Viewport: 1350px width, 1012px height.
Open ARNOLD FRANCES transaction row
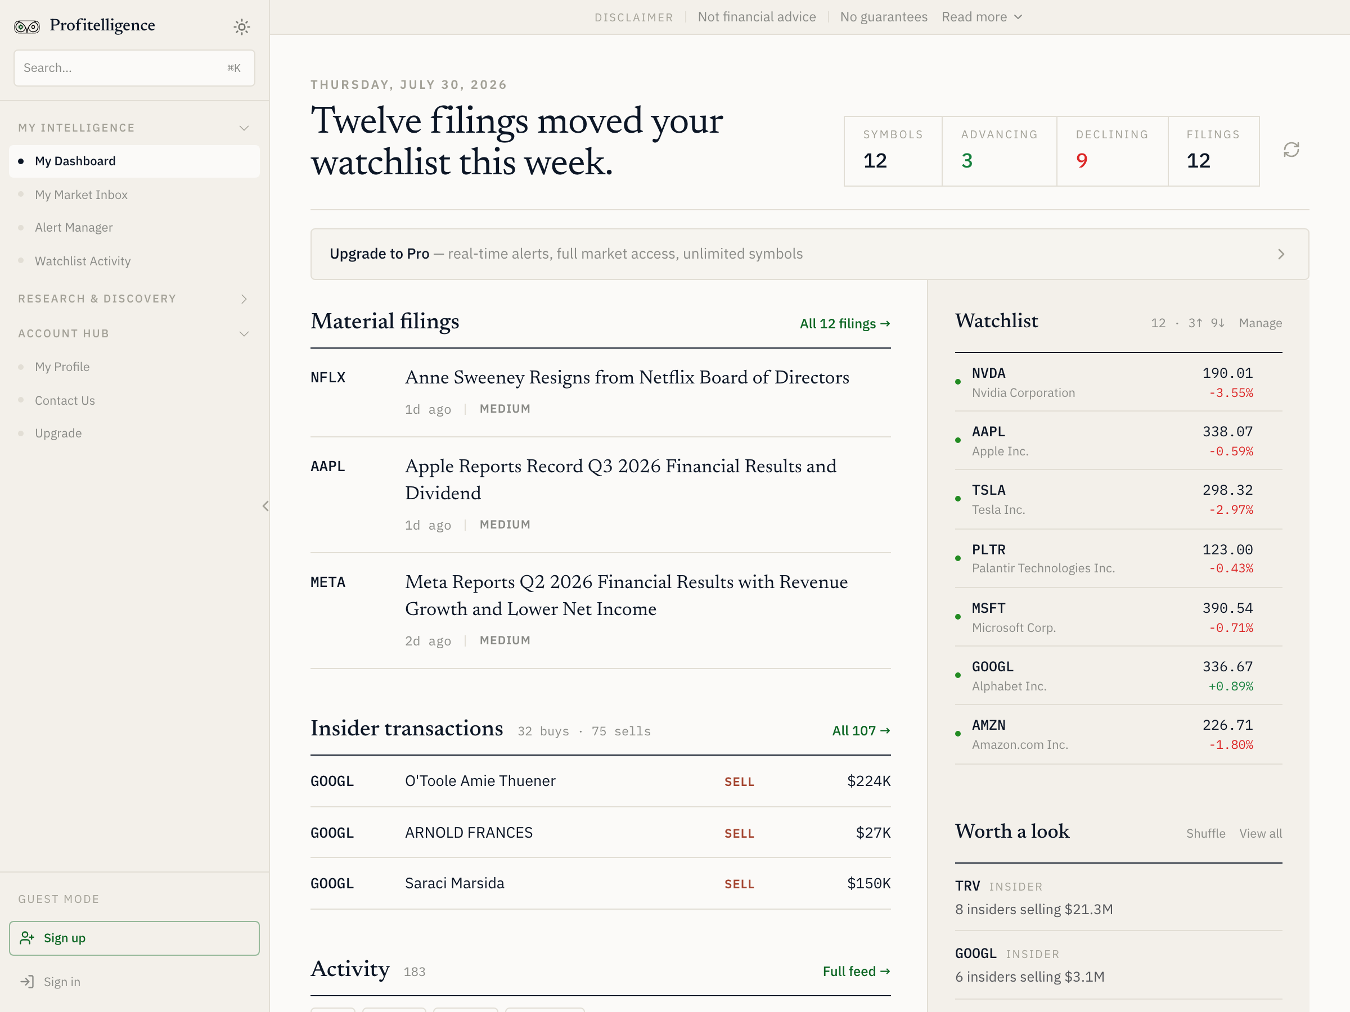pyautogui.click(x=601, y=833)
